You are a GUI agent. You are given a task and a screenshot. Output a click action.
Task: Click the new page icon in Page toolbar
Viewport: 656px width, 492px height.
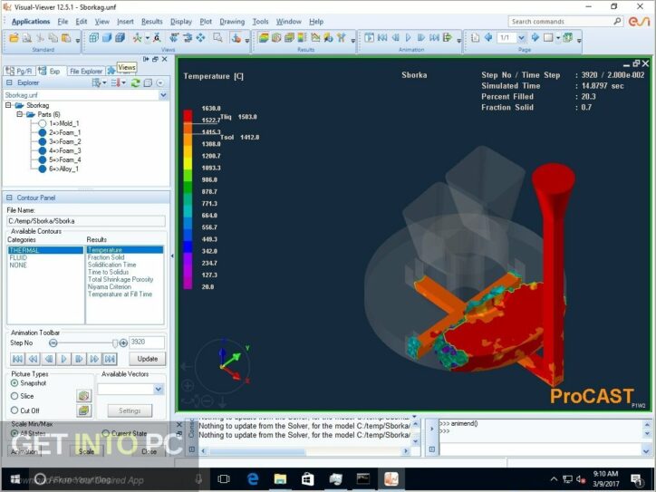pos(475,38)
